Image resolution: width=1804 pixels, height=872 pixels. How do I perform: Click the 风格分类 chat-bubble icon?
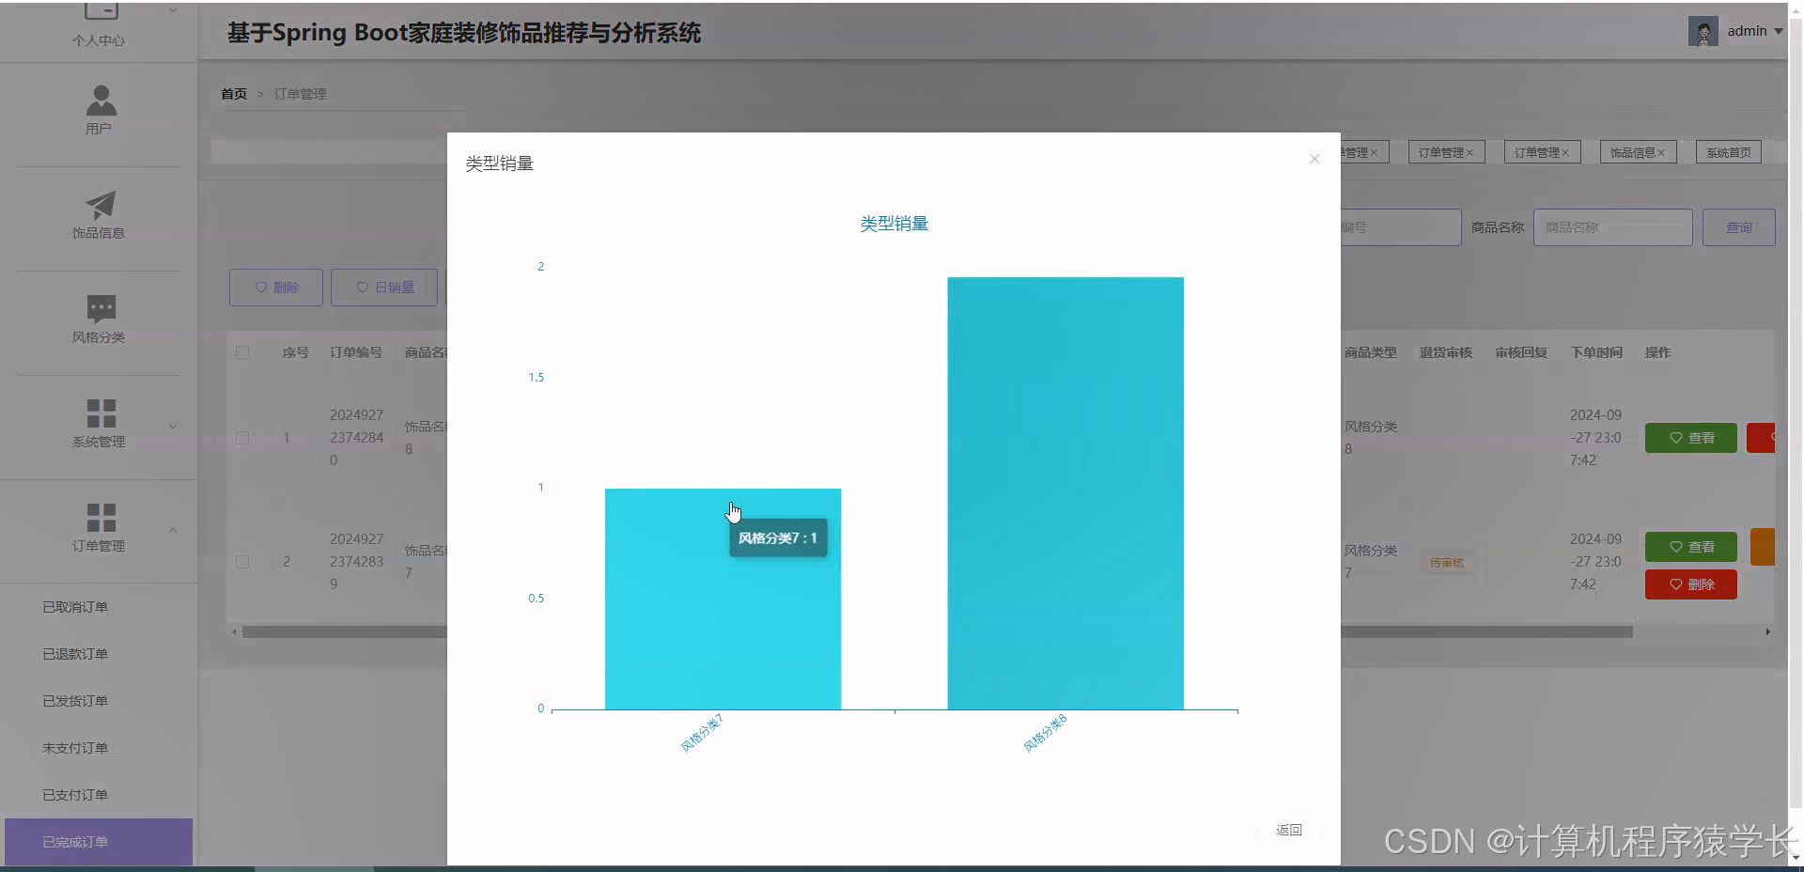100,308
